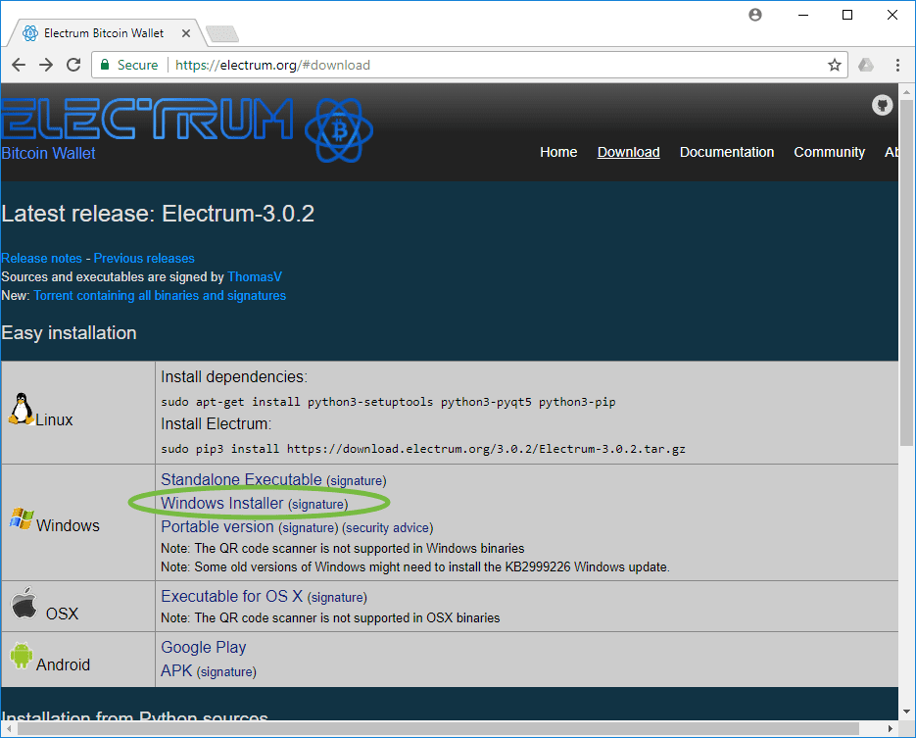The height and width of the screenshot is (738, 916).
Task: Click the horizontal scrollbar thumb
Action: pyautogui.click(x=438, y=728)
